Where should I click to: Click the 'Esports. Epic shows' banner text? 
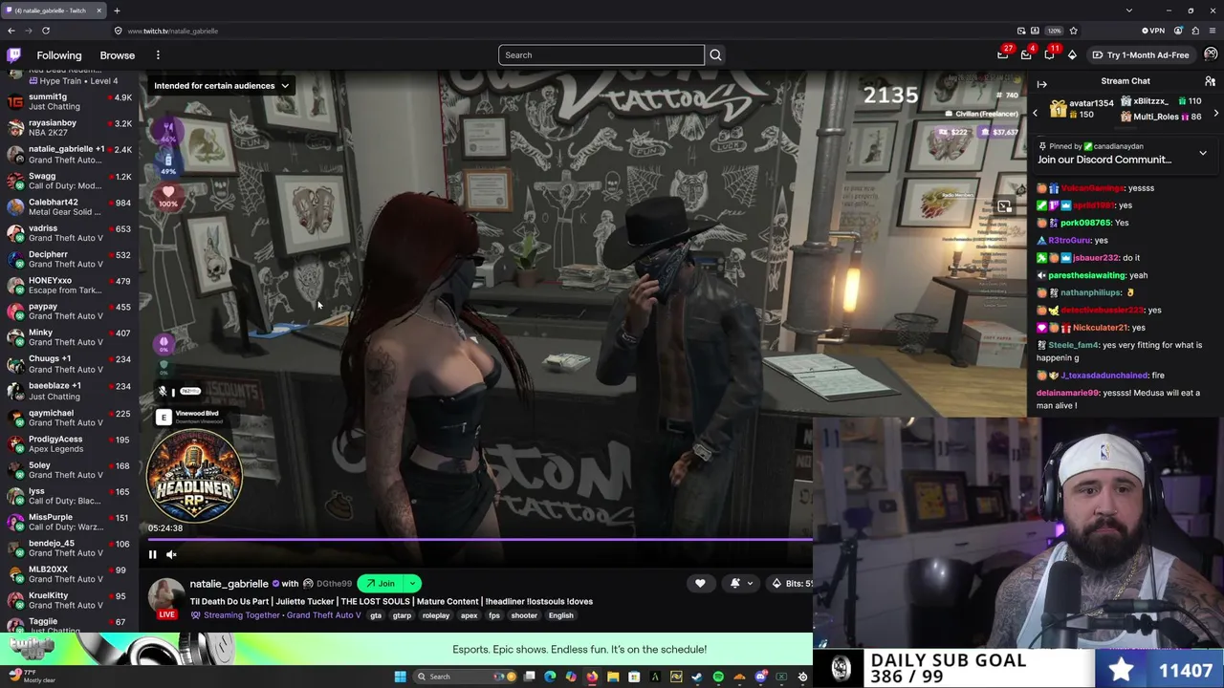pyautogui.click(x=579, y=650)
